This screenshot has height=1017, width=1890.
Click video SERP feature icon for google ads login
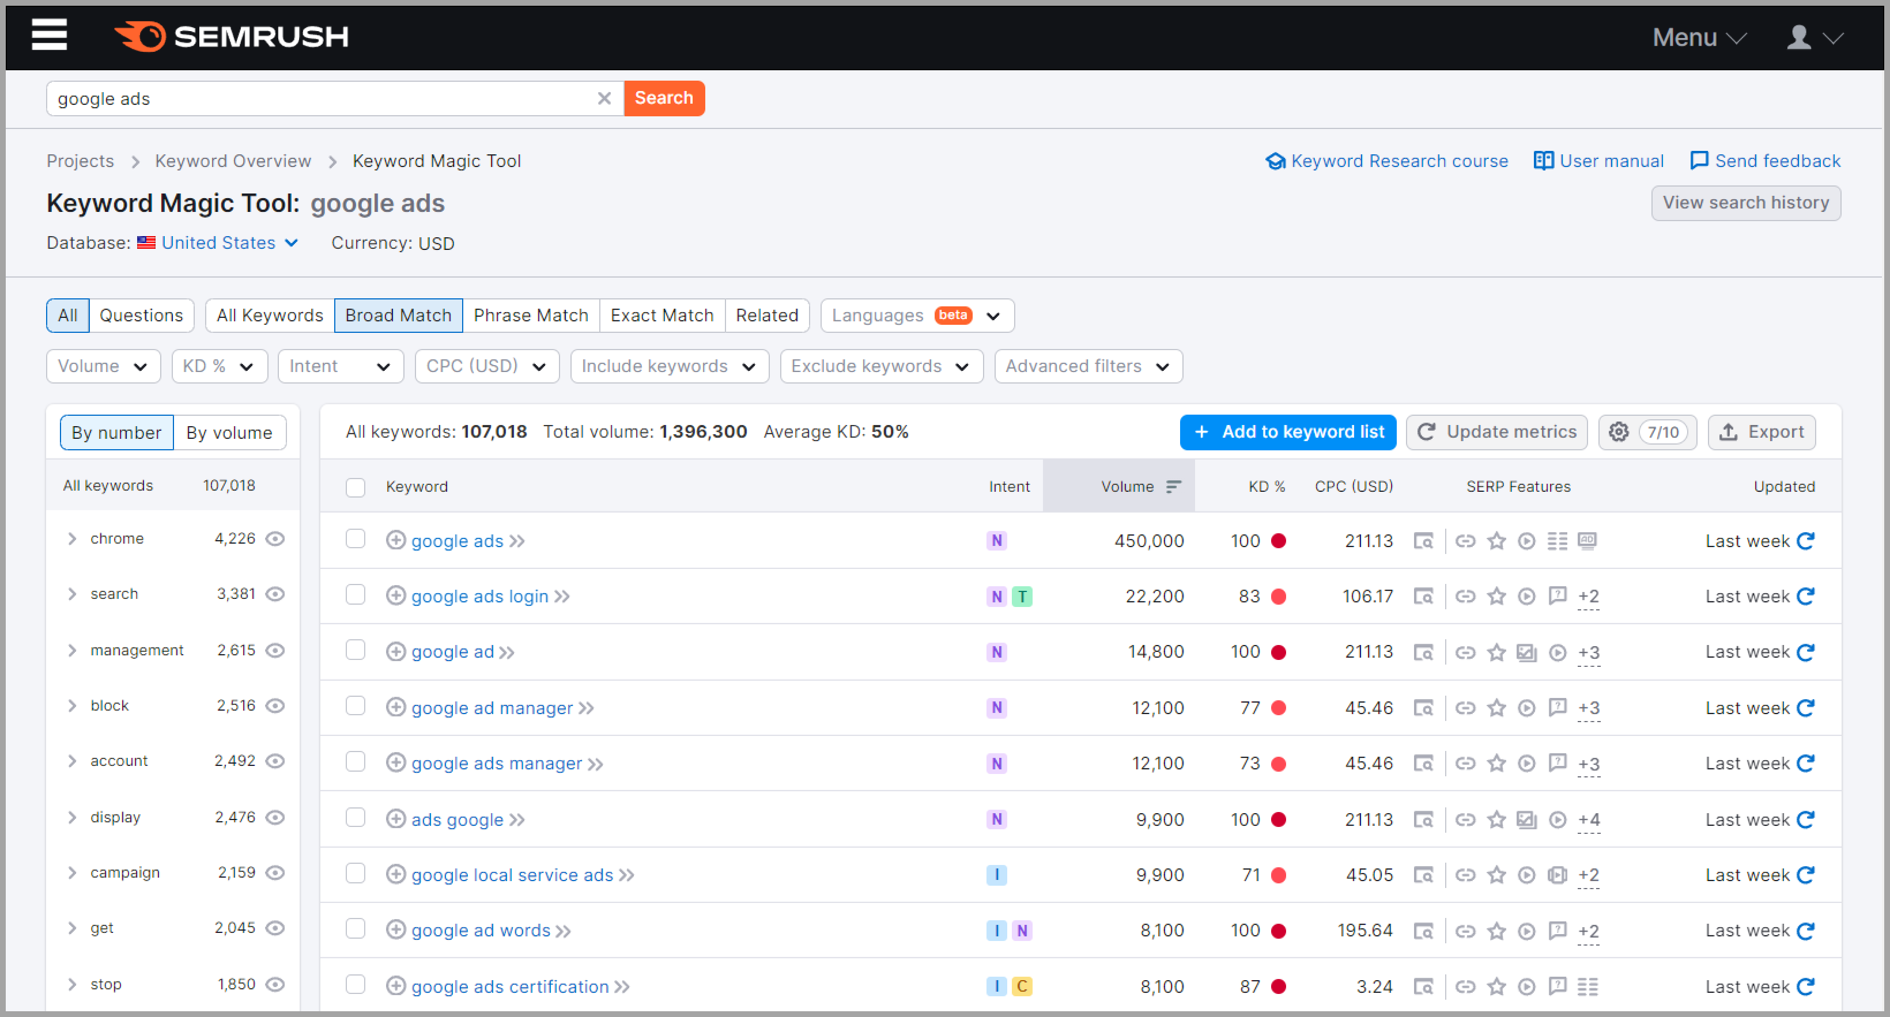point(1527,596)
